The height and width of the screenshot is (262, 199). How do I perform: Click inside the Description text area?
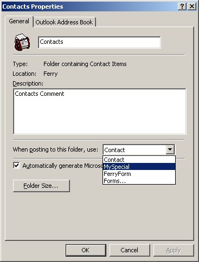[x=100, y=112]
